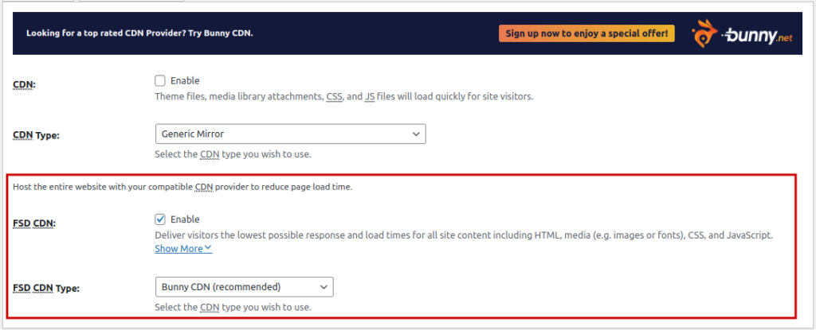
Task: Click the JS abbreviation in CDN description
Action: 370,97
